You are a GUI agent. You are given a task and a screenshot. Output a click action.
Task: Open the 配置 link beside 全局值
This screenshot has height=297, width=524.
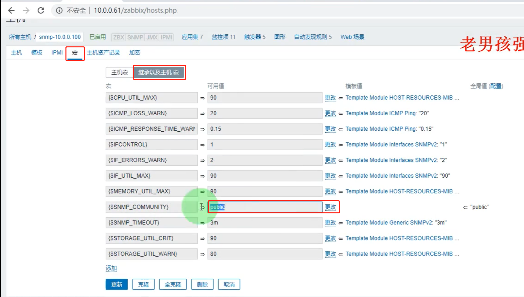pyautogui.click(x=496, y=86)
